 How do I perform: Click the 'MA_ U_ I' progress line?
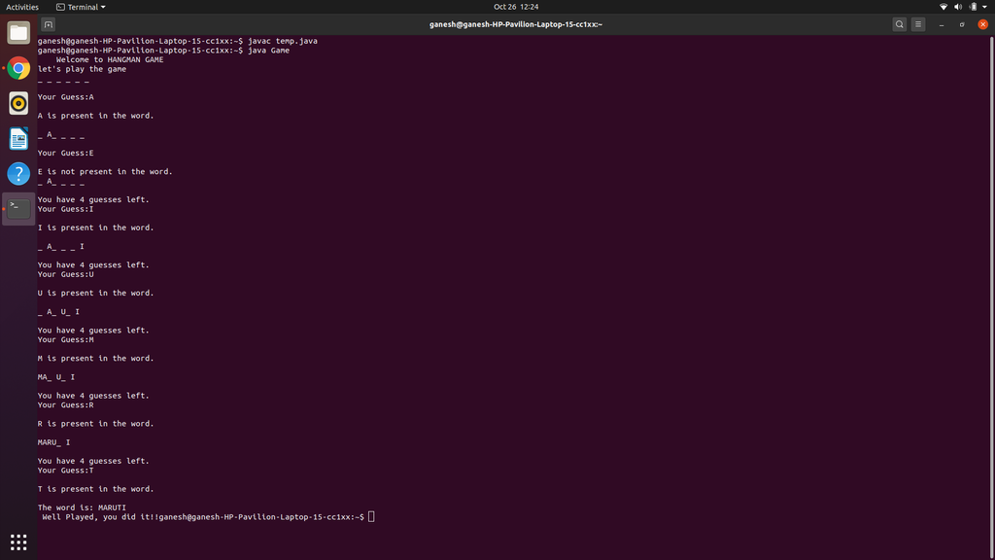[55, 377]
